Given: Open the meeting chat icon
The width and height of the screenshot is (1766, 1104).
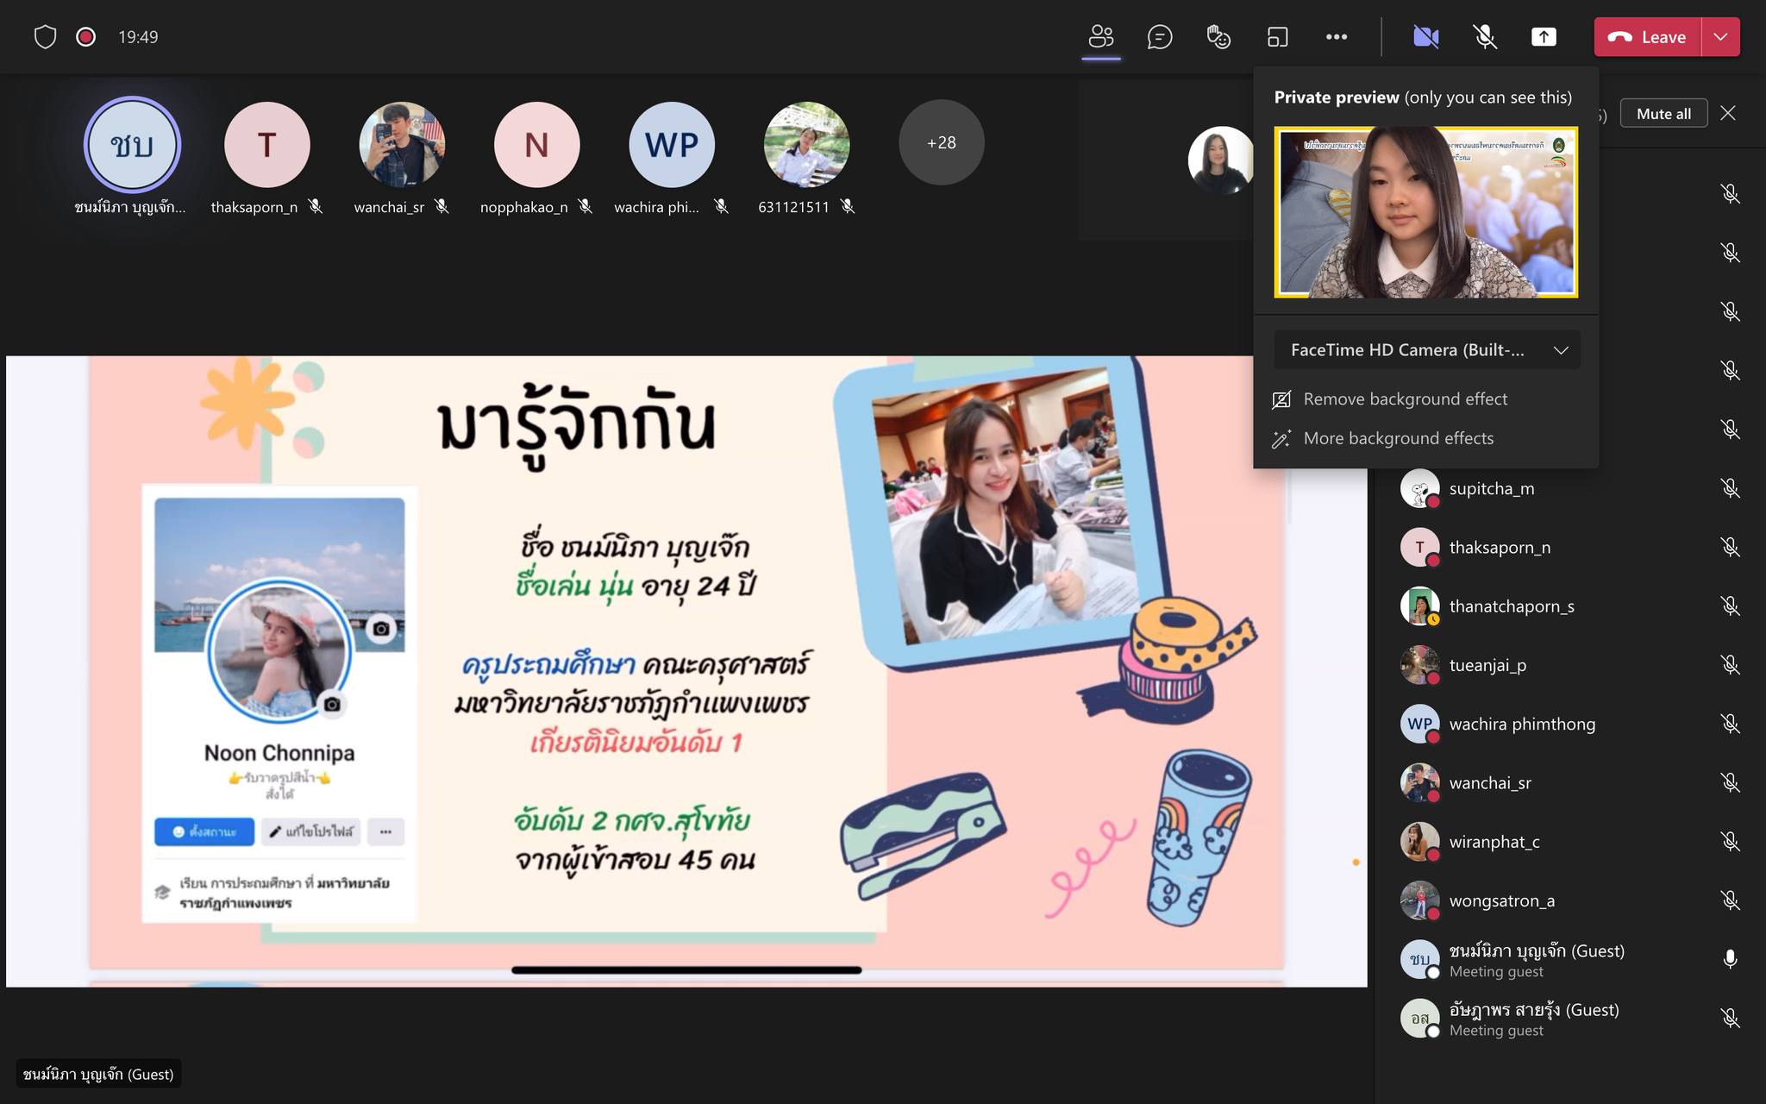Looking at the screenshot, I should (1160, 37).
